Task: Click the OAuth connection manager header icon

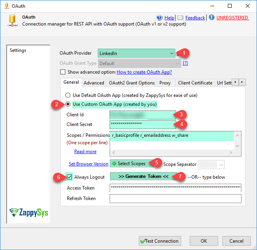Action: (x=12, y=21)
